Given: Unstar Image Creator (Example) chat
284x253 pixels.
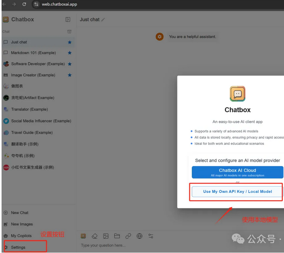Looking at the screenshot, I should click(x=70, y=75).
